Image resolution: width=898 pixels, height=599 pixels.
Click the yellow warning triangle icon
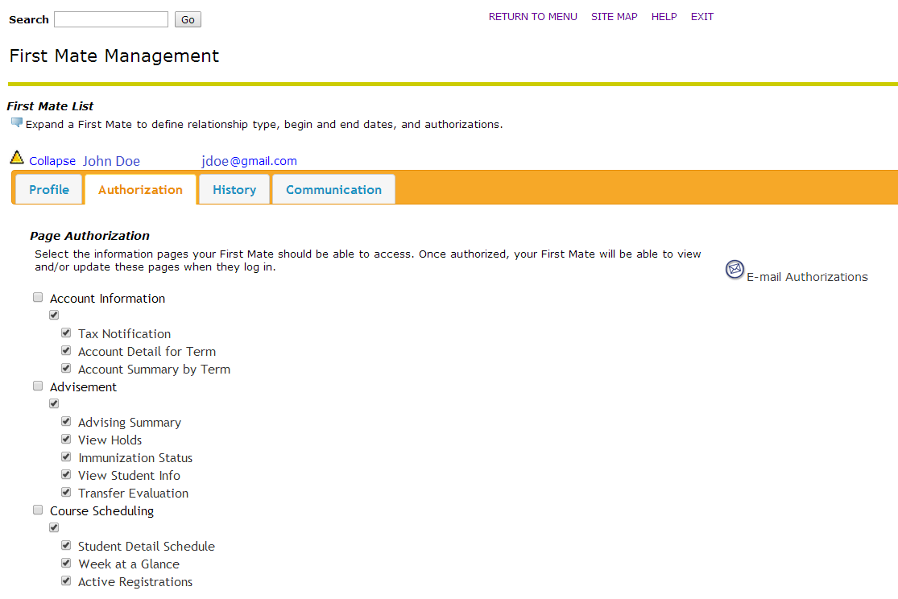(x=17, y=157)
